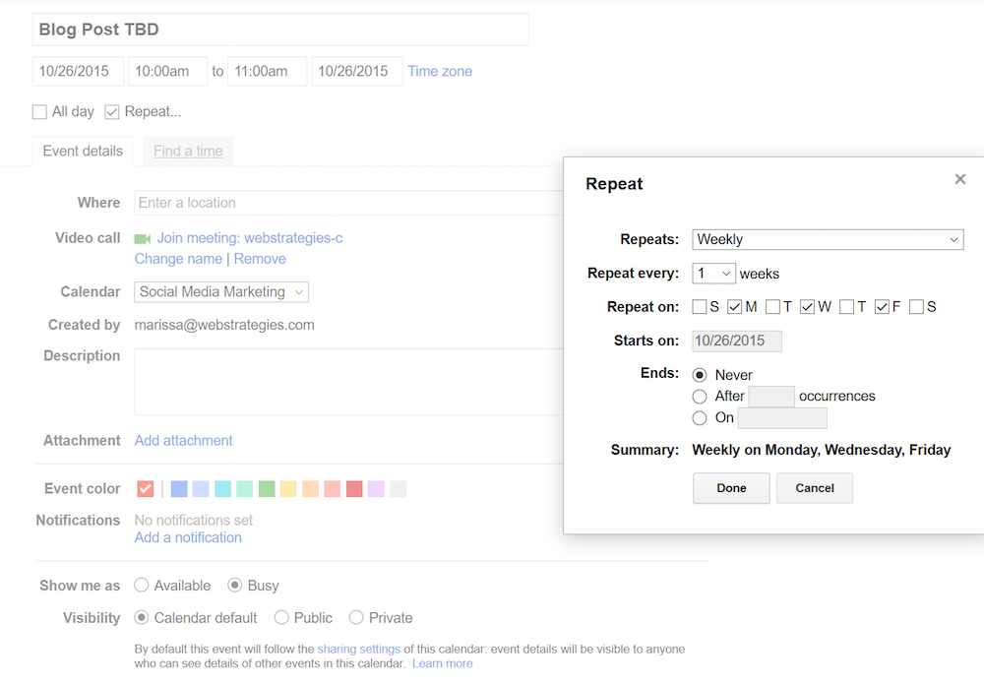The width and height of the screenshot is (984, 684).
Task: Click the 10:00am start time field
Action: click(168, 72)
